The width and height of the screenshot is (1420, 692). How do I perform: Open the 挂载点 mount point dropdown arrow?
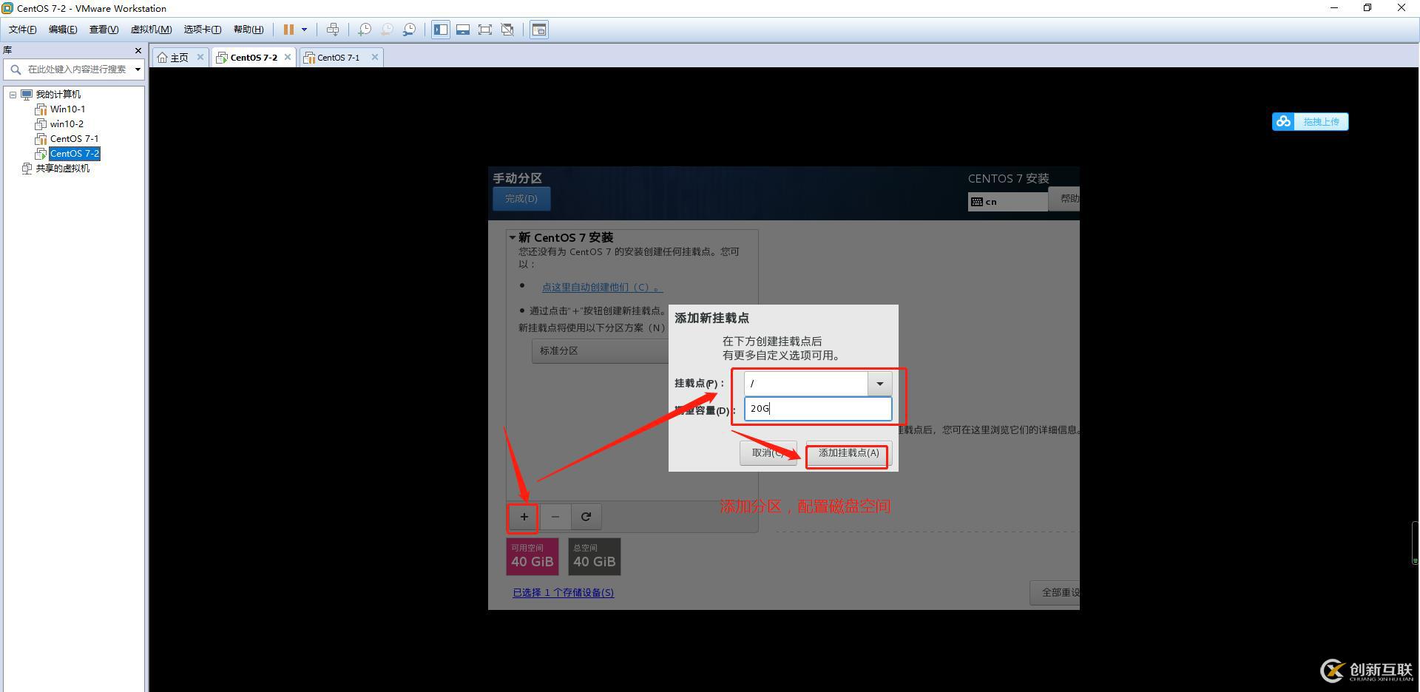pos(879,384)
